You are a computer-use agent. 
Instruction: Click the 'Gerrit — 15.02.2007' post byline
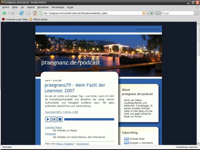53,80
